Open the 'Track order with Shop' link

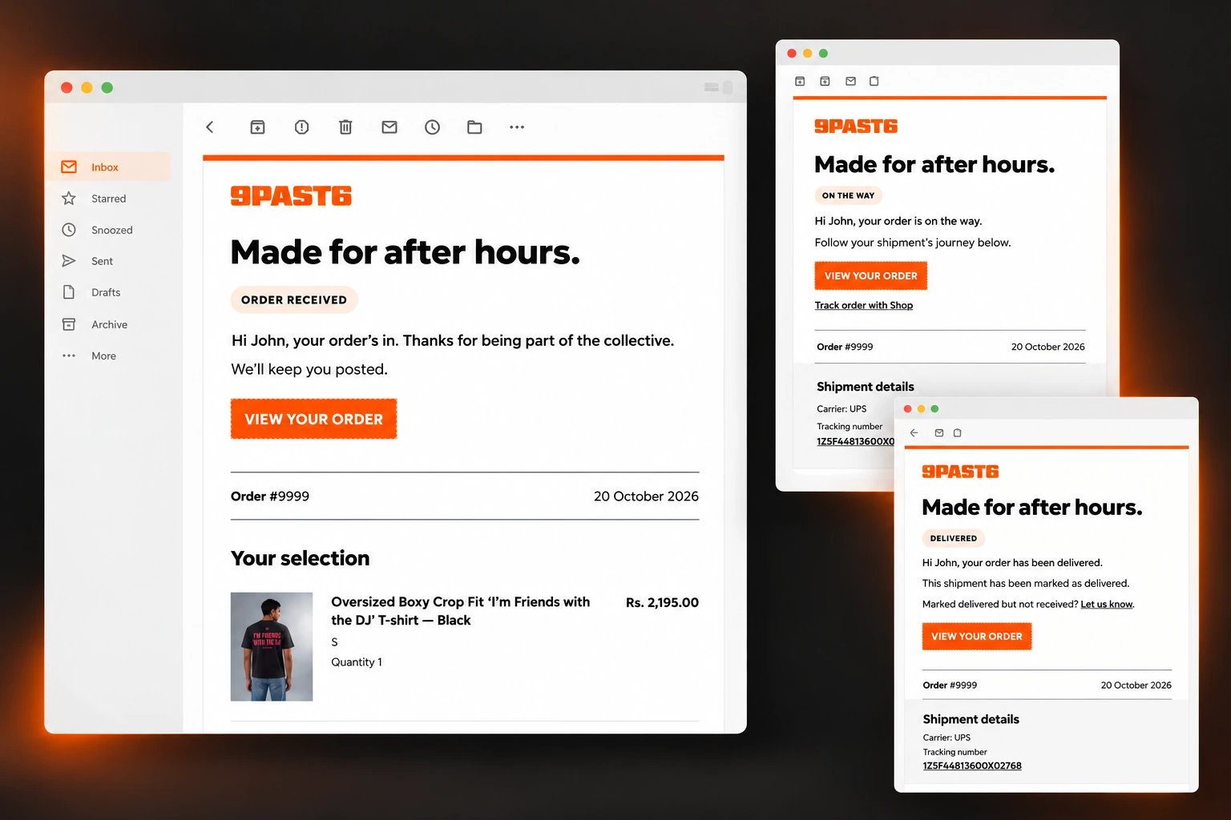864,305
